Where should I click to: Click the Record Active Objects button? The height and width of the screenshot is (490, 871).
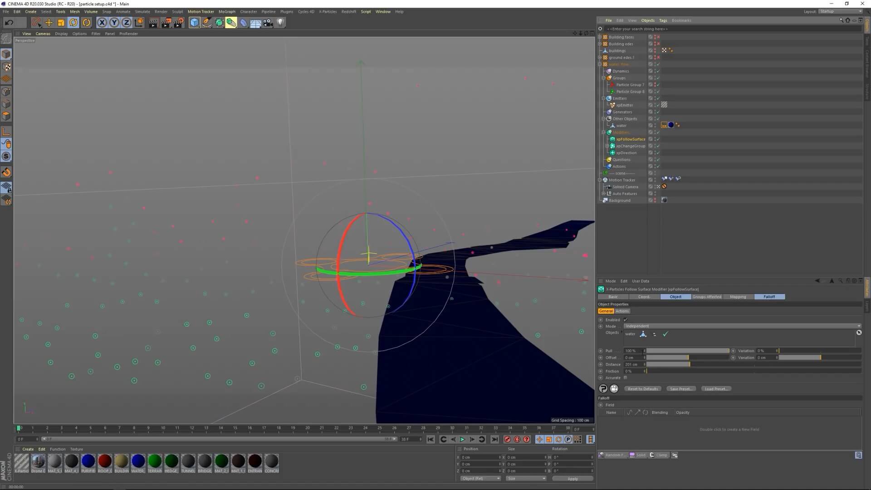tap(507, 439)
